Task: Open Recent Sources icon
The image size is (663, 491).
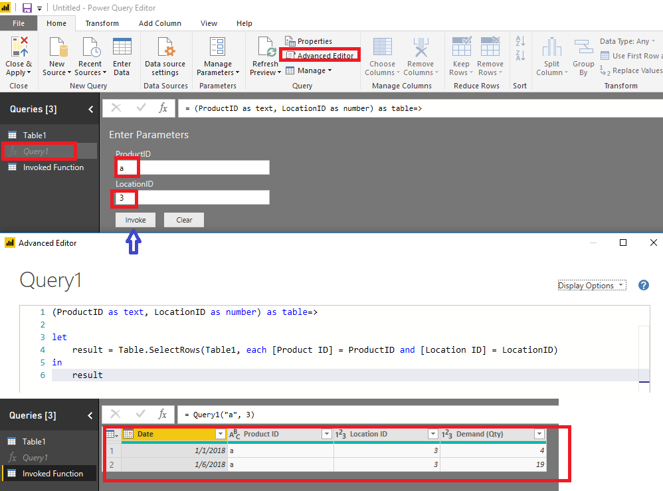Action: point(91,47)
